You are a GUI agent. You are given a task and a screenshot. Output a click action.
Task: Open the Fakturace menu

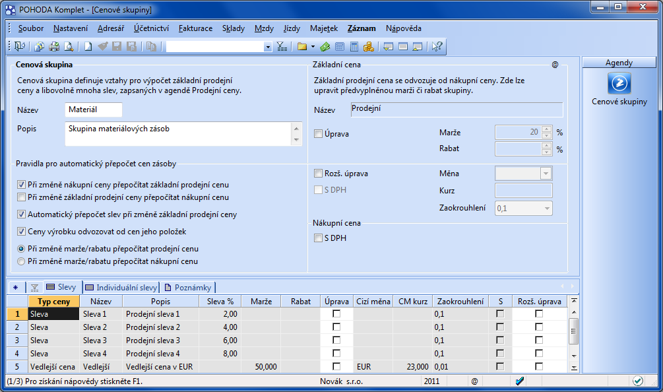tap(195, 28)
